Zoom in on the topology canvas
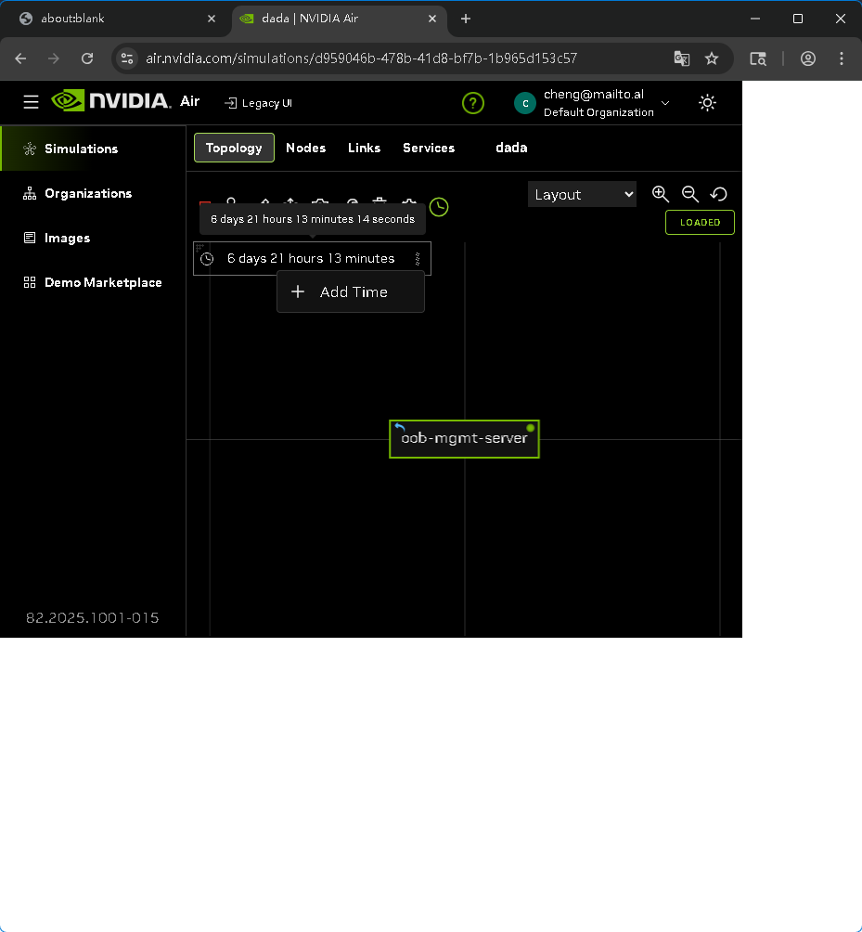Image resolution: width=862 pixels, height=932 pixels. 661,194
